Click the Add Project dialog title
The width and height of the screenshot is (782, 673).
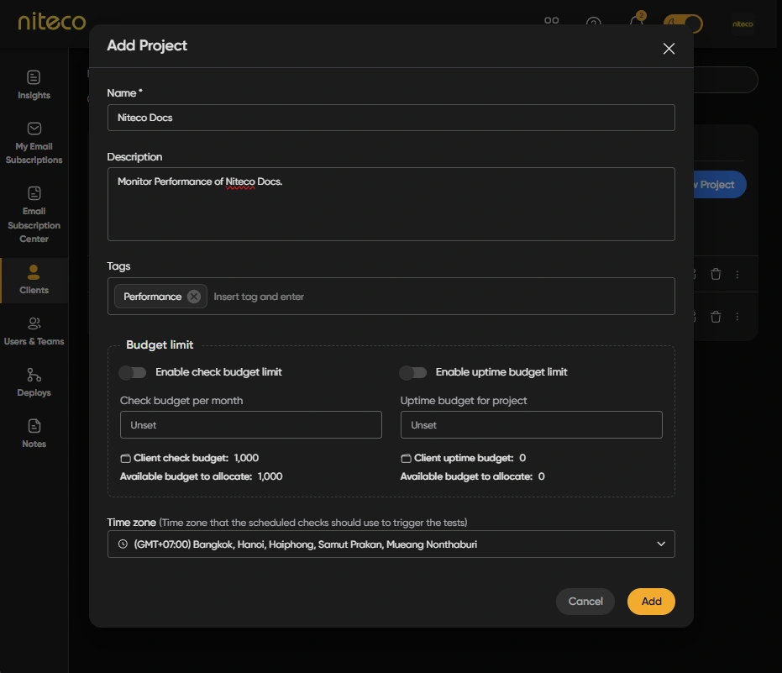point(147,45)
